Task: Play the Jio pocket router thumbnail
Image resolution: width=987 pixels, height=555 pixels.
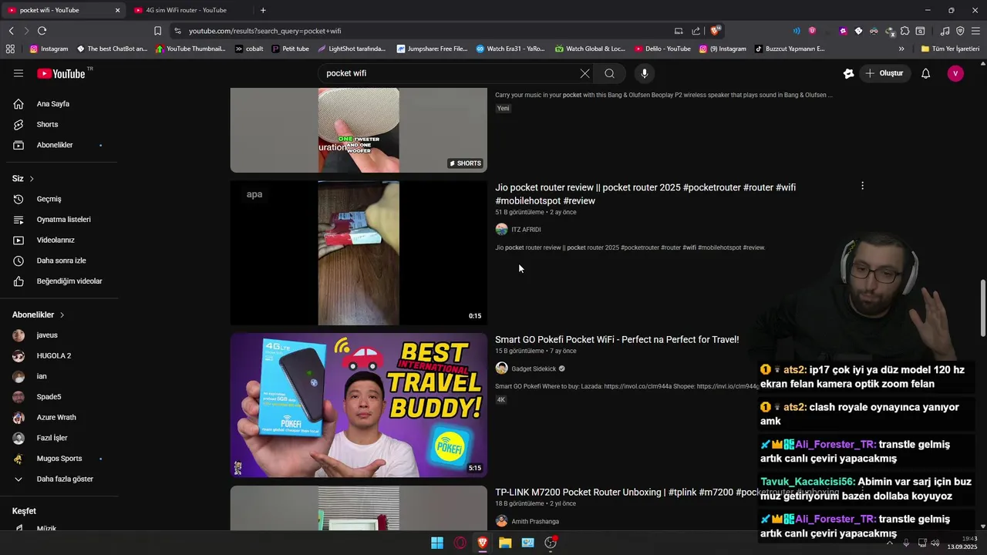Action: tap(359, 253)
